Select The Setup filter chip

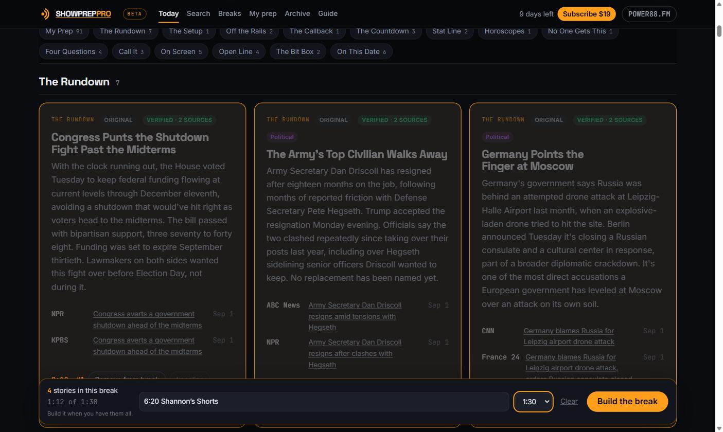pos(189,31)
